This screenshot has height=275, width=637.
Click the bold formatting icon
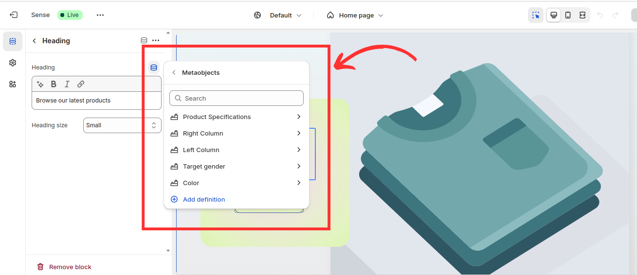pos(54,84)
